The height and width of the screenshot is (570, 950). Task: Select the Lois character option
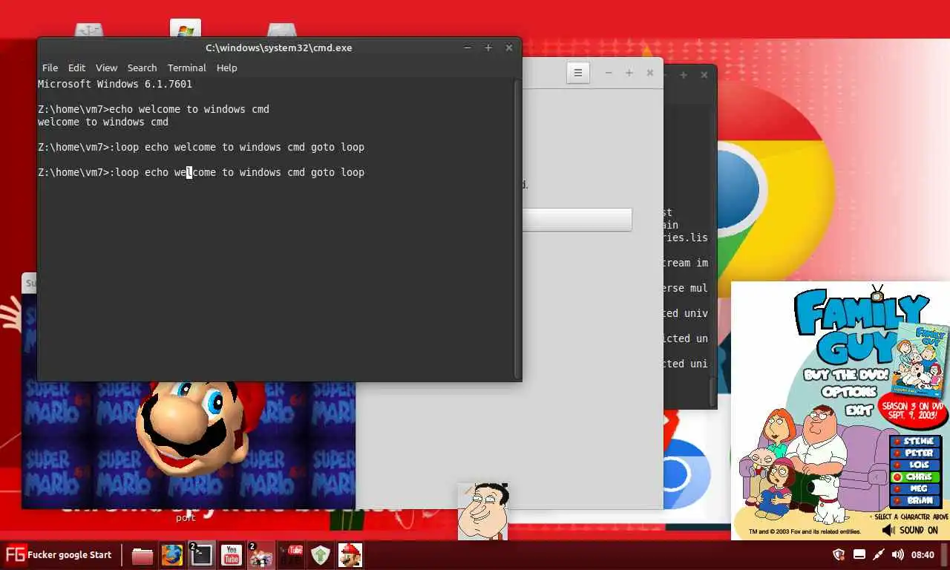[915, 465]
